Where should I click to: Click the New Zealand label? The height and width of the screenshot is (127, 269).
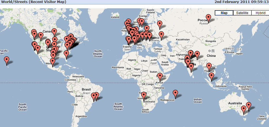(262, 118)
